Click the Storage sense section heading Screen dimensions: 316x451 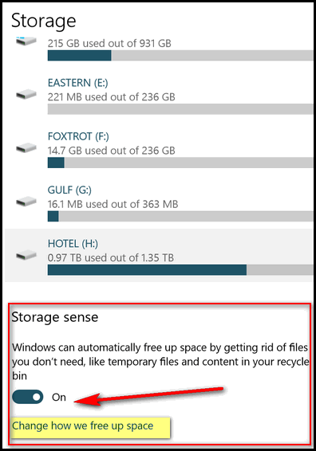point(55,317)
